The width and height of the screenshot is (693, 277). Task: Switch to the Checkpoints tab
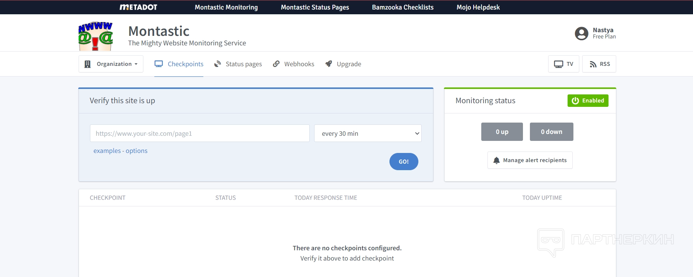[x=179, y=64]
